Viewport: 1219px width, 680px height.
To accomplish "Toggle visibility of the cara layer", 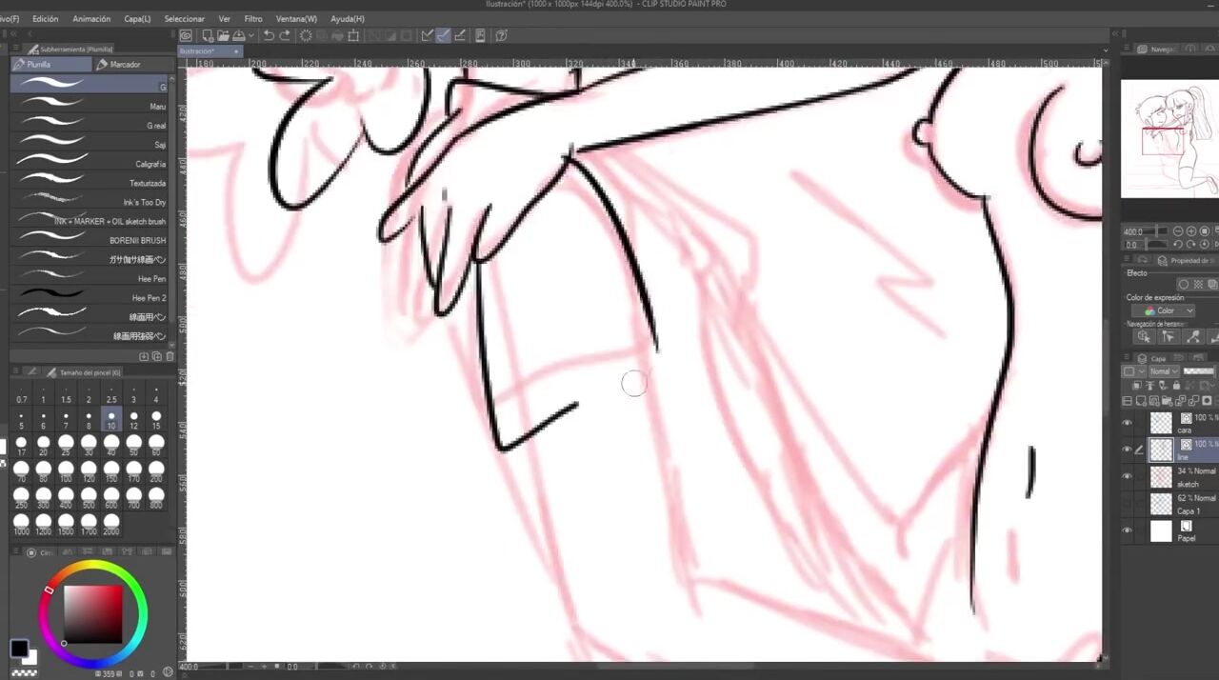I will point(1128,423).
